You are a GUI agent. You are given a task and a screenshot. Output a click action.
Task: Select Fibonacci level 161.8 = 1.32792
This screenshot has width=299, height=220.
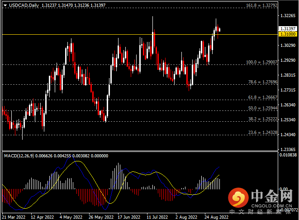tap(261, 5)
